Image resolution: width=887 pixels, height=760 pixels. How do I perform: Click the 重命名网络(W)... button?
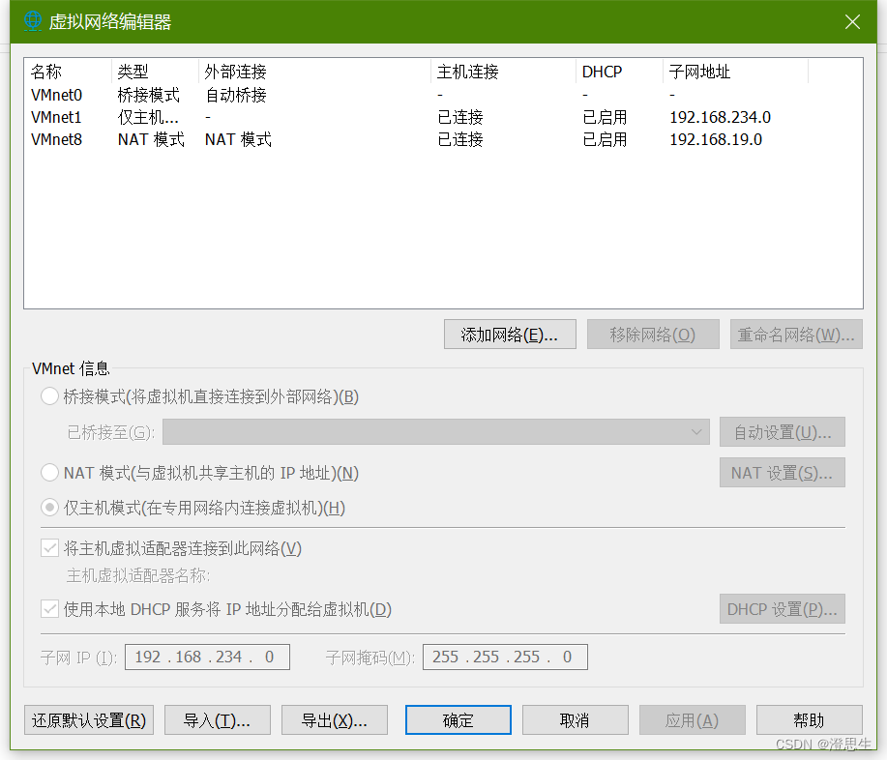coord(796,335)
